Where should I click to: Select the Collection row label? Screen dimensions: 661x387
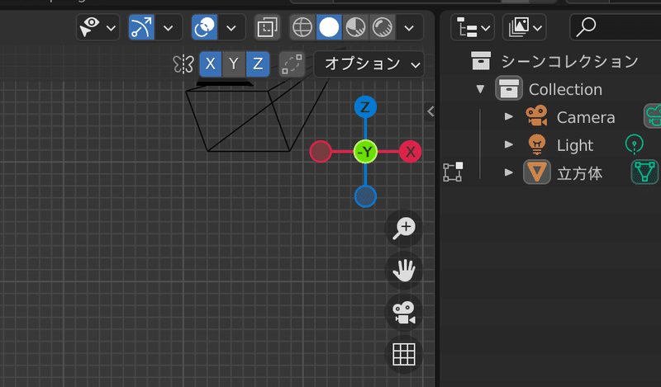[x=565, y=89]
